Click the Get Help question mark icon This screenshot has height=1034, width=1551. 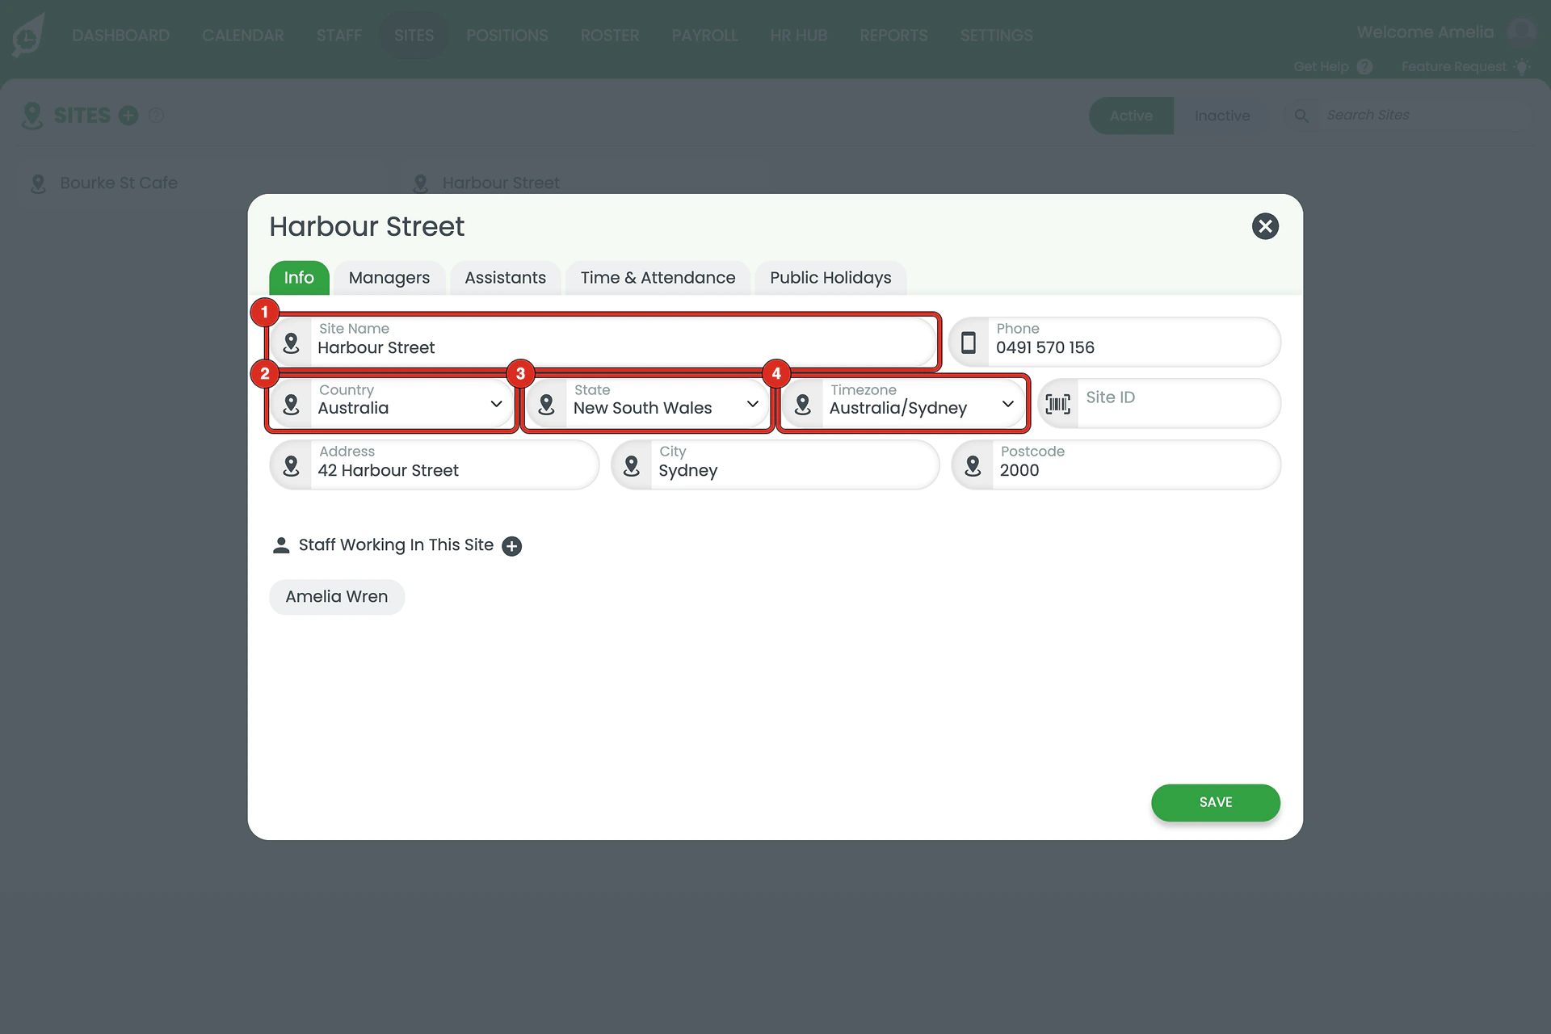point(1364,67)
